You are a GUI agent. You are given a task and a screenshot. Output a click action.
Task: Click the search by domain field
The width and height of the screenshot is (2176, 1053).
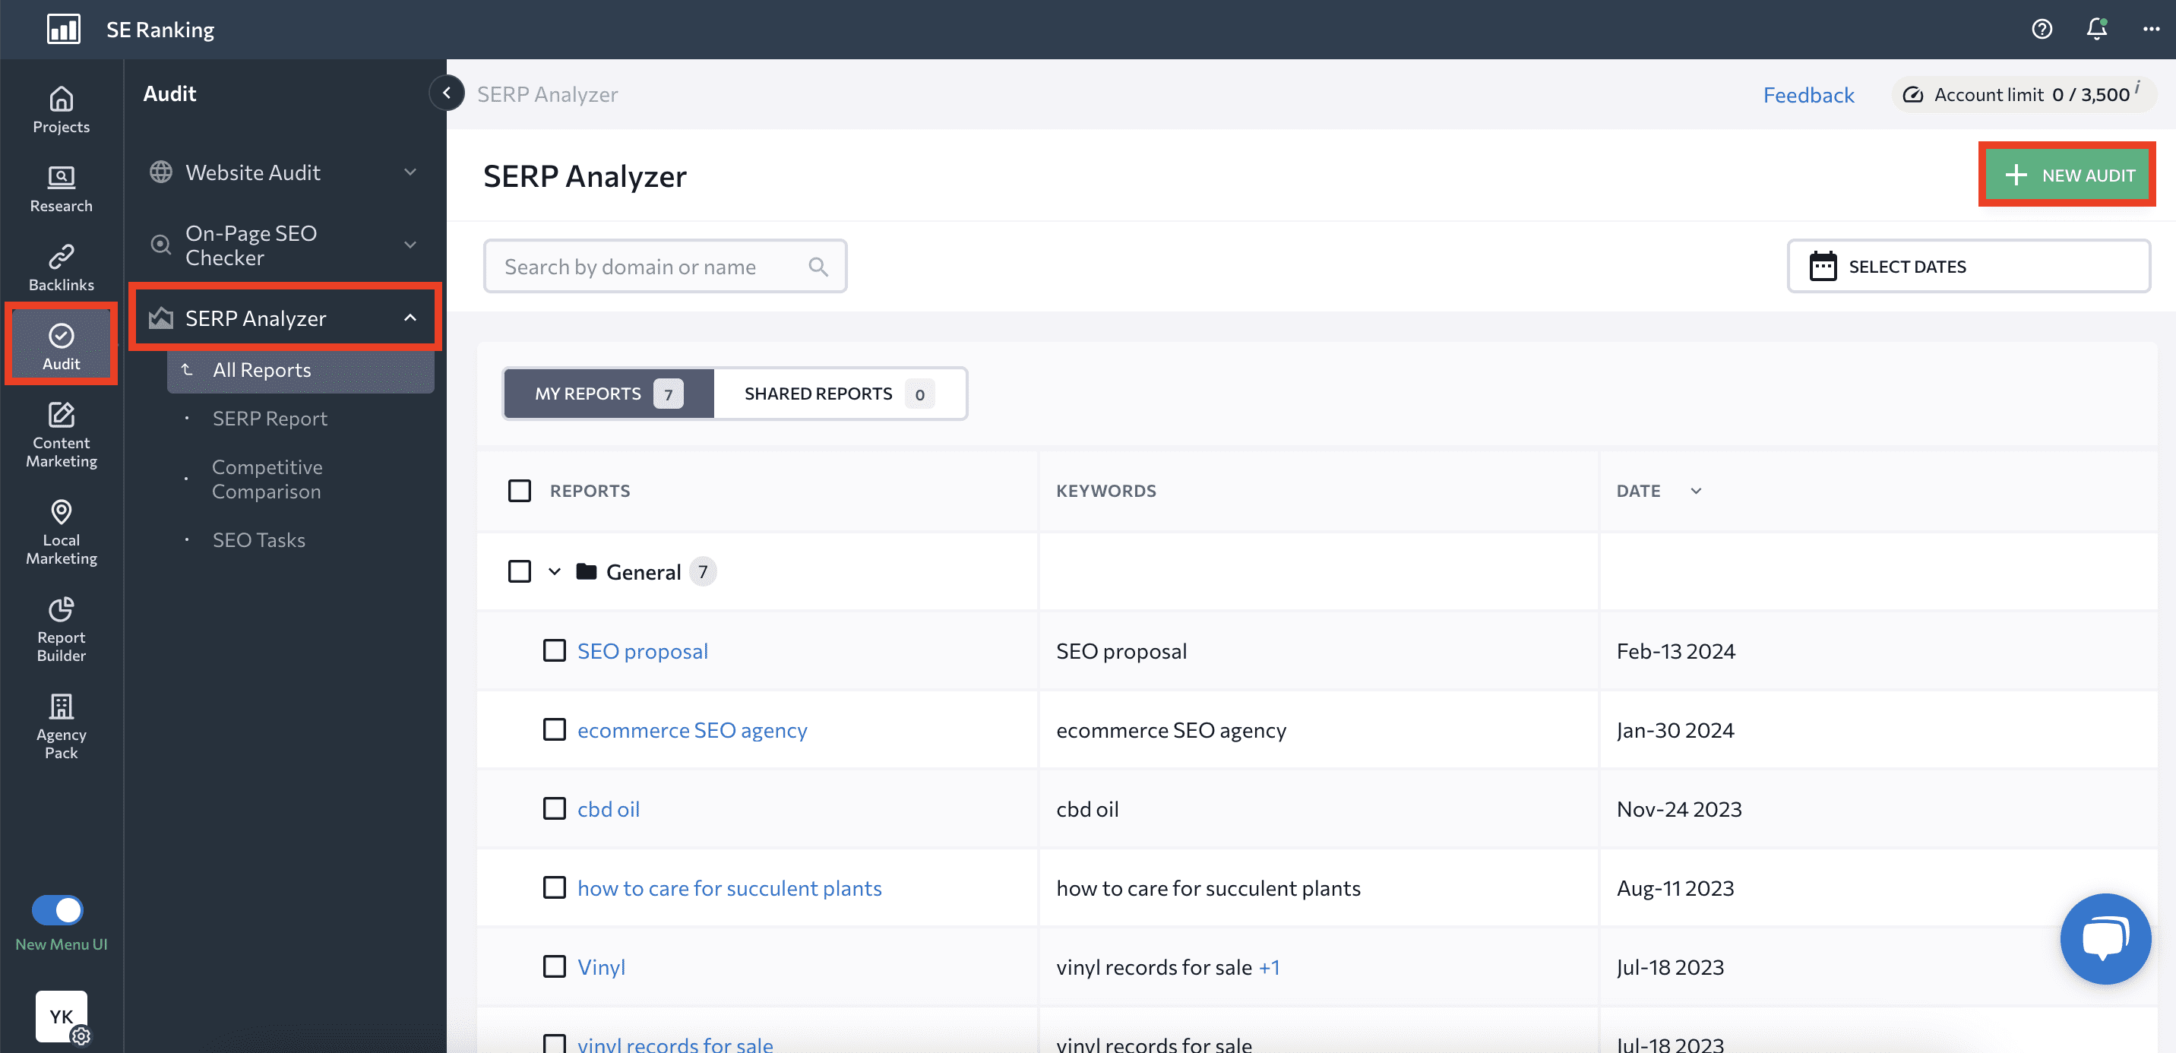point(659,266)
